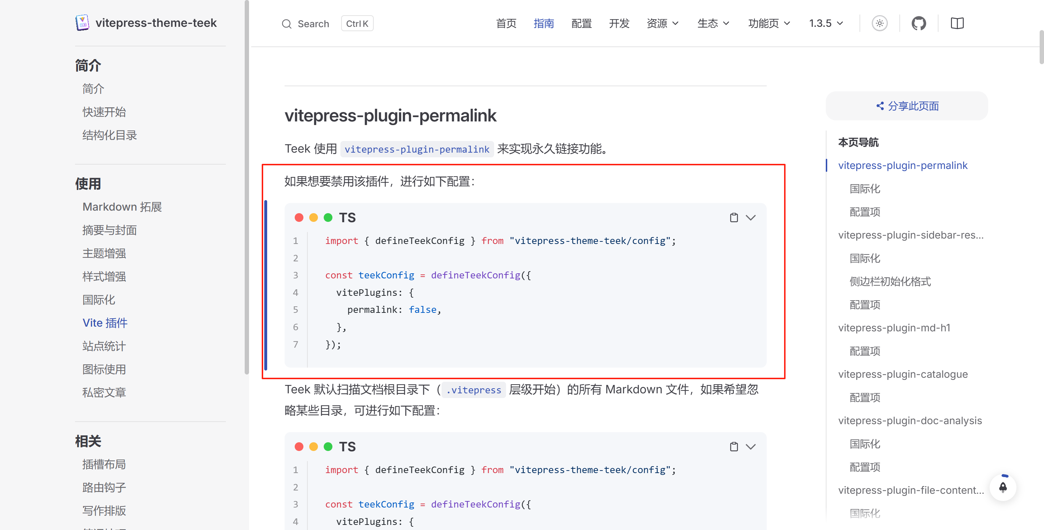Click the page vertical scrollbar thumb

pos(1041,47)
